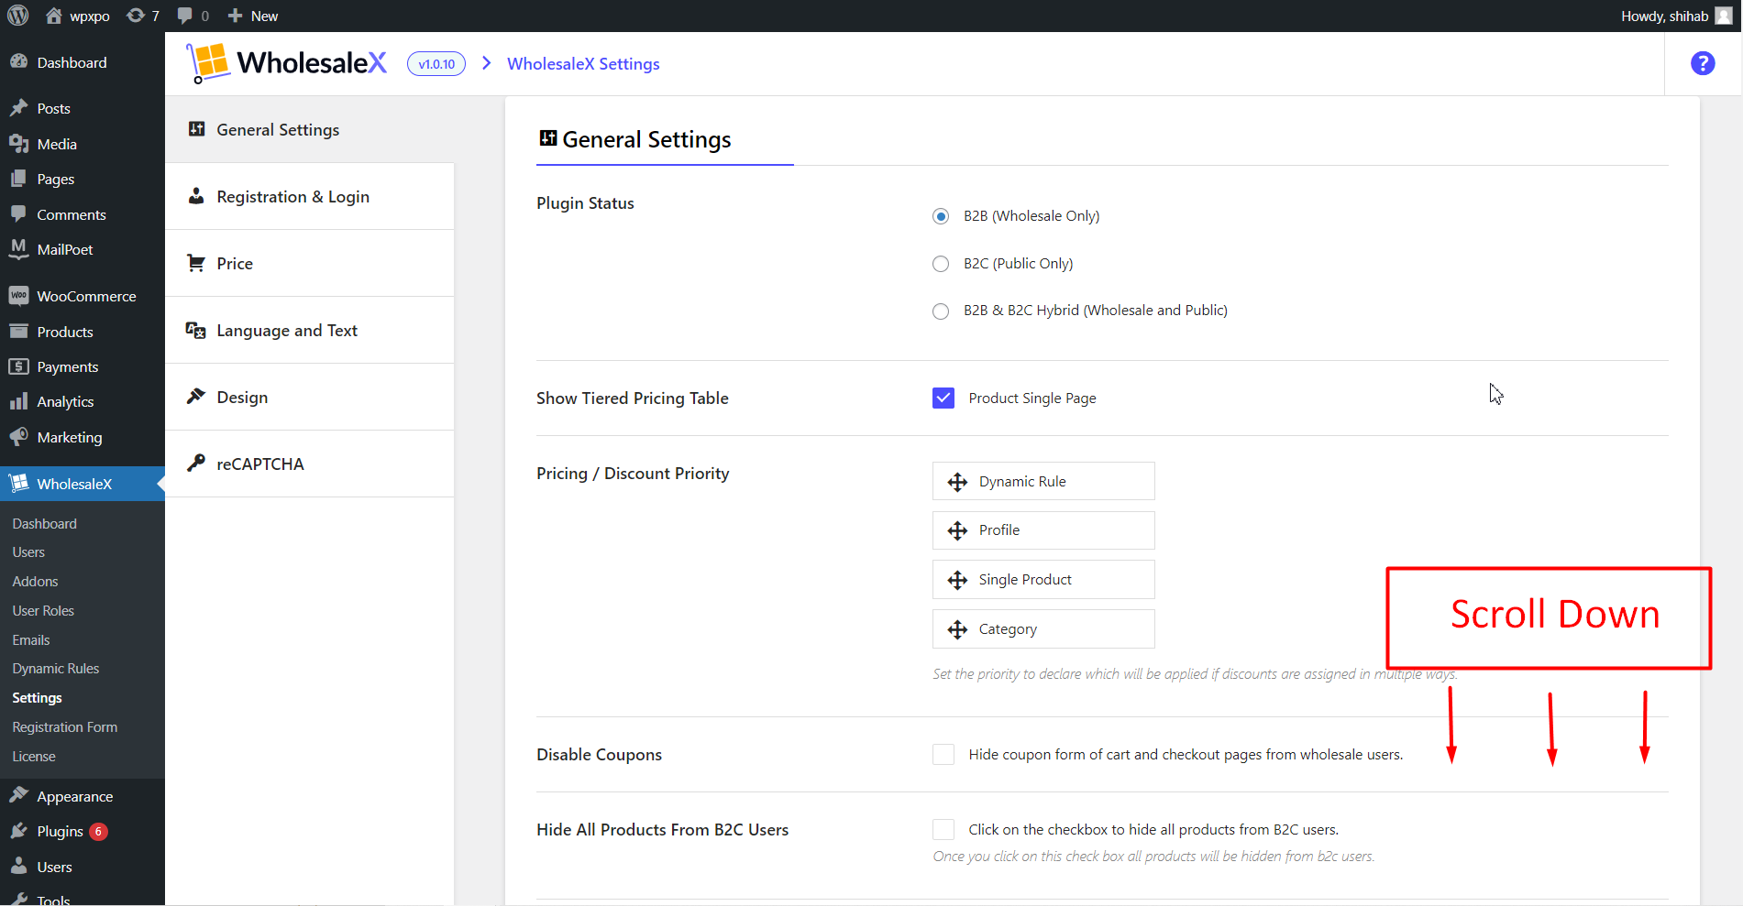1743x906 pixels.
Task: Open Addons submenu item
Action: [35, 582]
